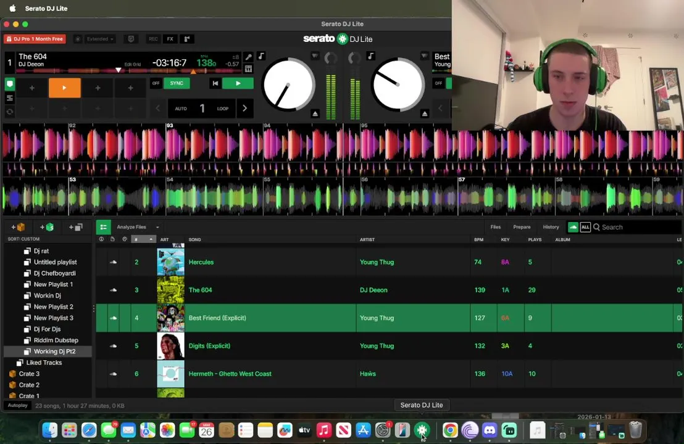Open the Apple menu
The image size is (684, 444).
[12, 8]
